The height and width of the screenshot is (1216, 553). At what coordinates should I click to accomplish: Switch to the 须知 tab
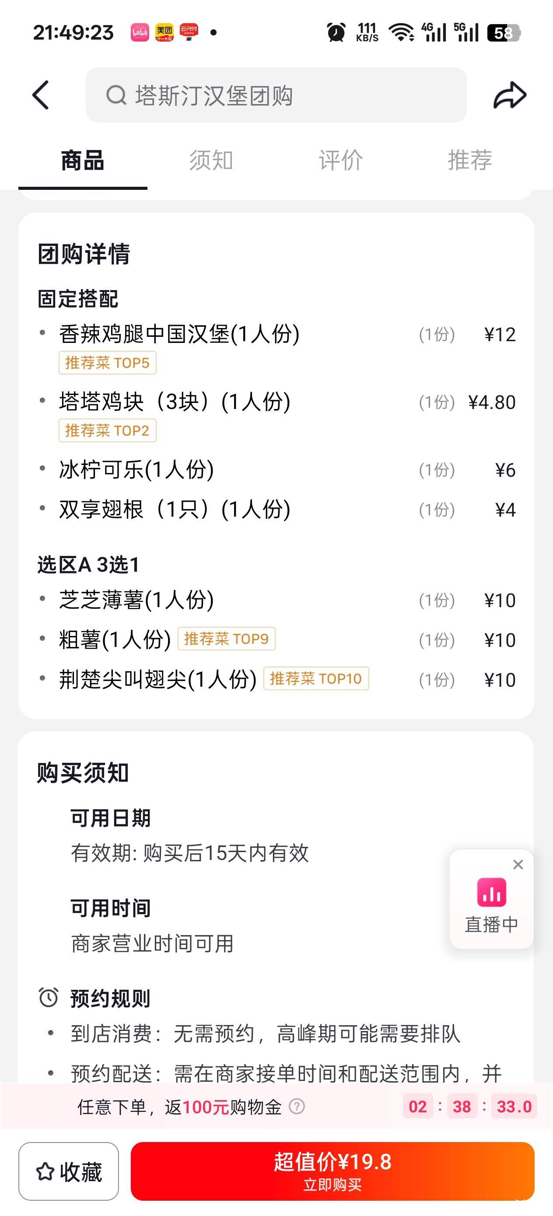[x=211, y=160]
